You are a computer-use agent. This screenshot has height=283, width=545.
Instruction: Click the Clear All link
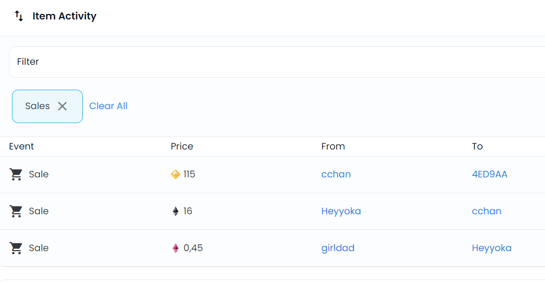tap(108, 106)
